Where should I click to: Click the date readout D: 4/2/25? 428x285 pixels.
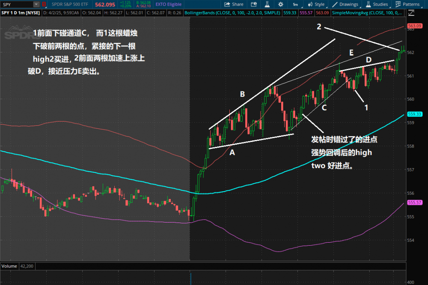tap(61, 13)
